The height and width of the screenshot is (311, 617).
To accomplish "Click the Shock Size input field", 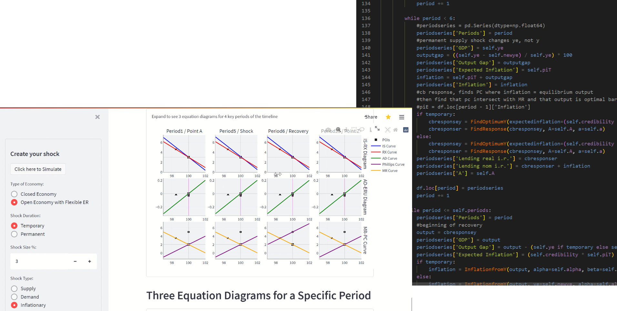I will pos(39,261).
